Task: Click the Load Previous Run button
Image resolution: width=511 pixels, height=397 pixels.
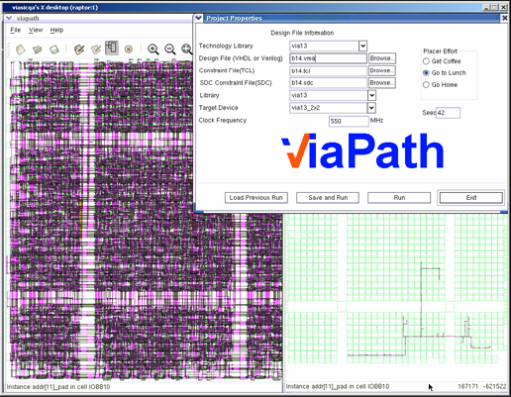Action: (256, 198)
